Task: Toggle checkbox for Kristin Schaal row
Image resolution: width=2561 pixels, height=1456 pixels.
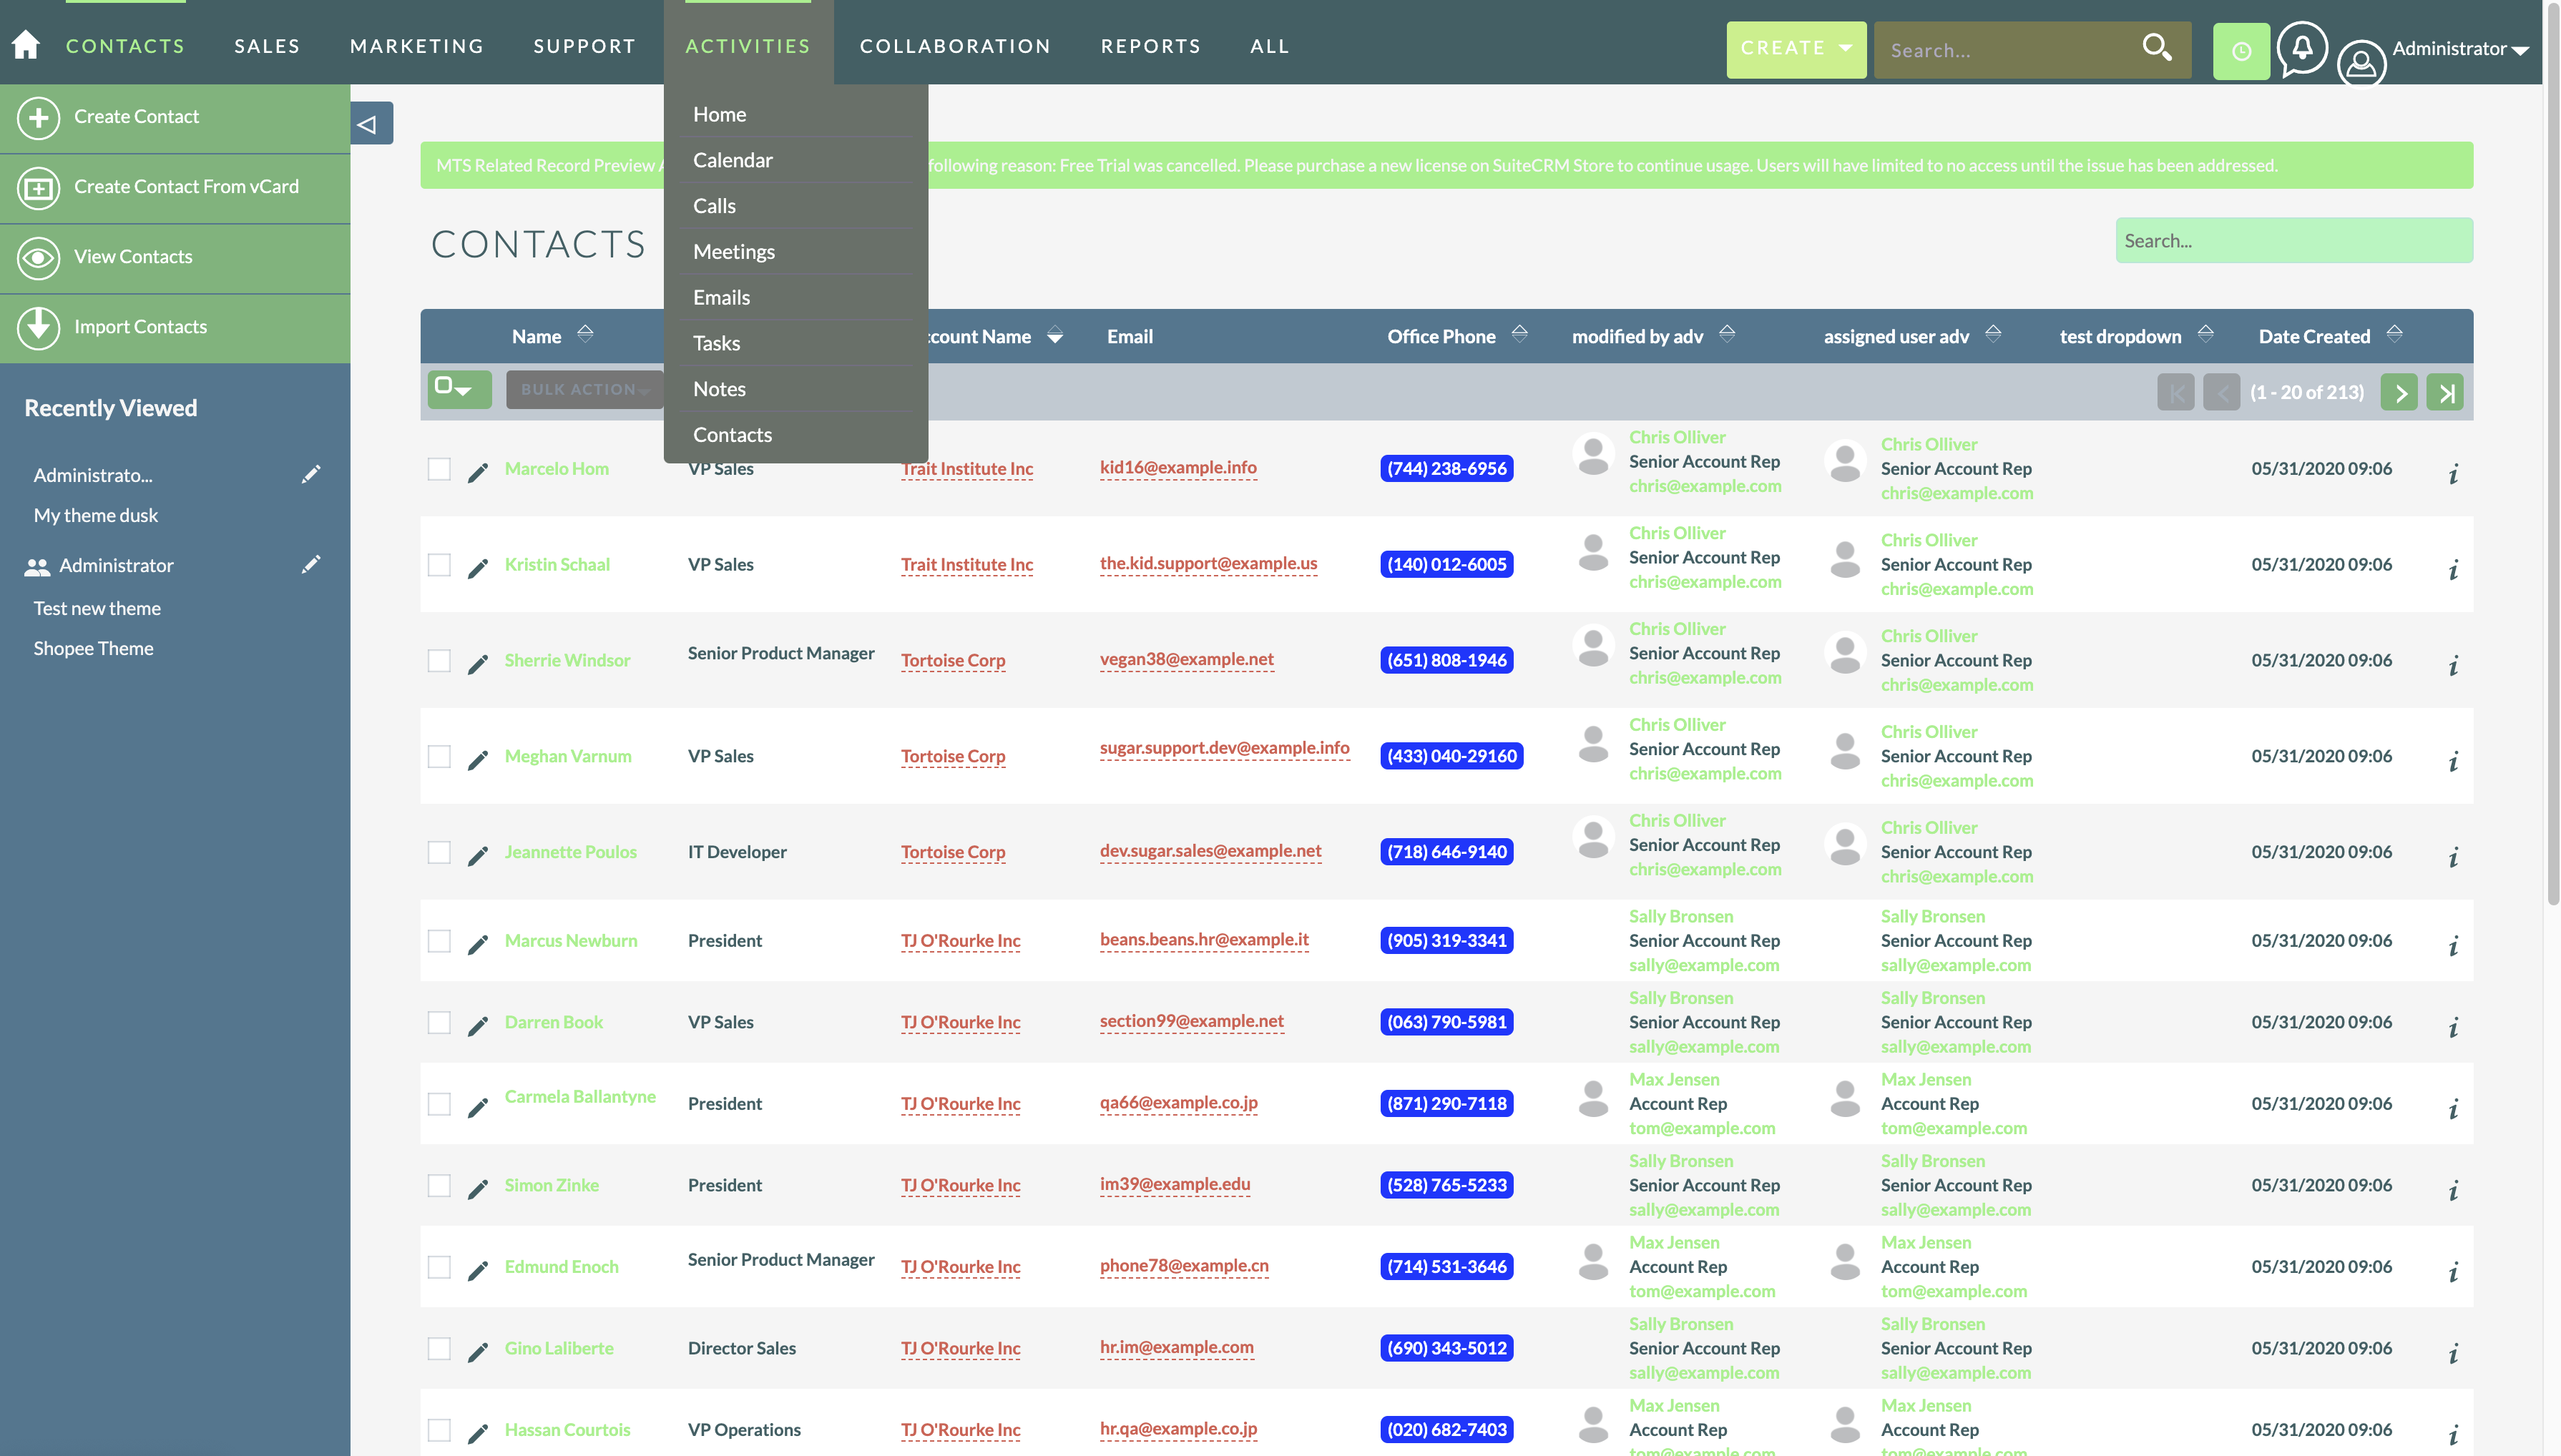Action: click(438, 563)
